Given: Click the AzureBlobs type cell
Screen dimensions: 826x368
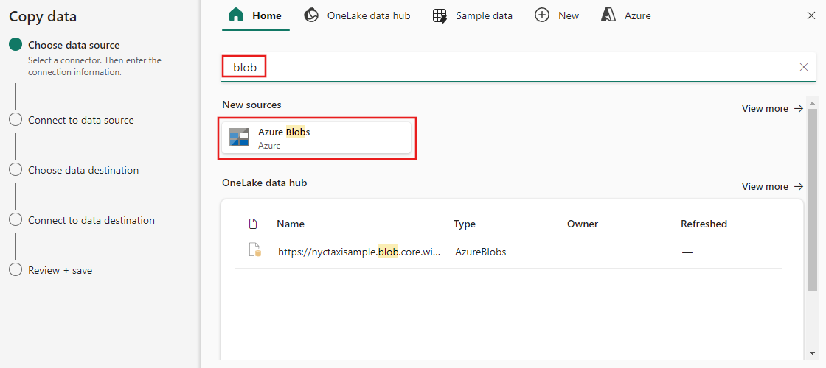Looking at the screenshot, I should 480,252.
